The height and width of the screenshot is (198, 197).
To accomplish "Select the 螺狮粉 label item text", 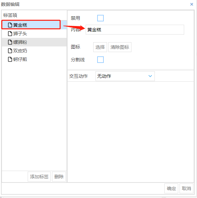I will (20, 42).
